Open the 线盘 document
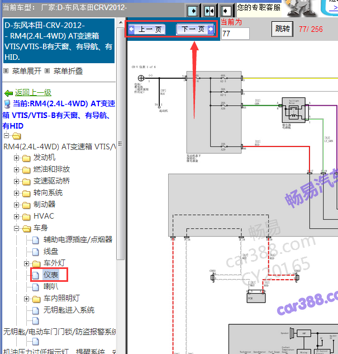 pyautogui.click(x=51, y=251)
